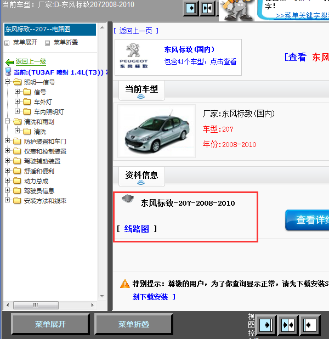Click the sidebar horizontal scroll-left arrow
This screenshot has width=329, height=339.
8,306
